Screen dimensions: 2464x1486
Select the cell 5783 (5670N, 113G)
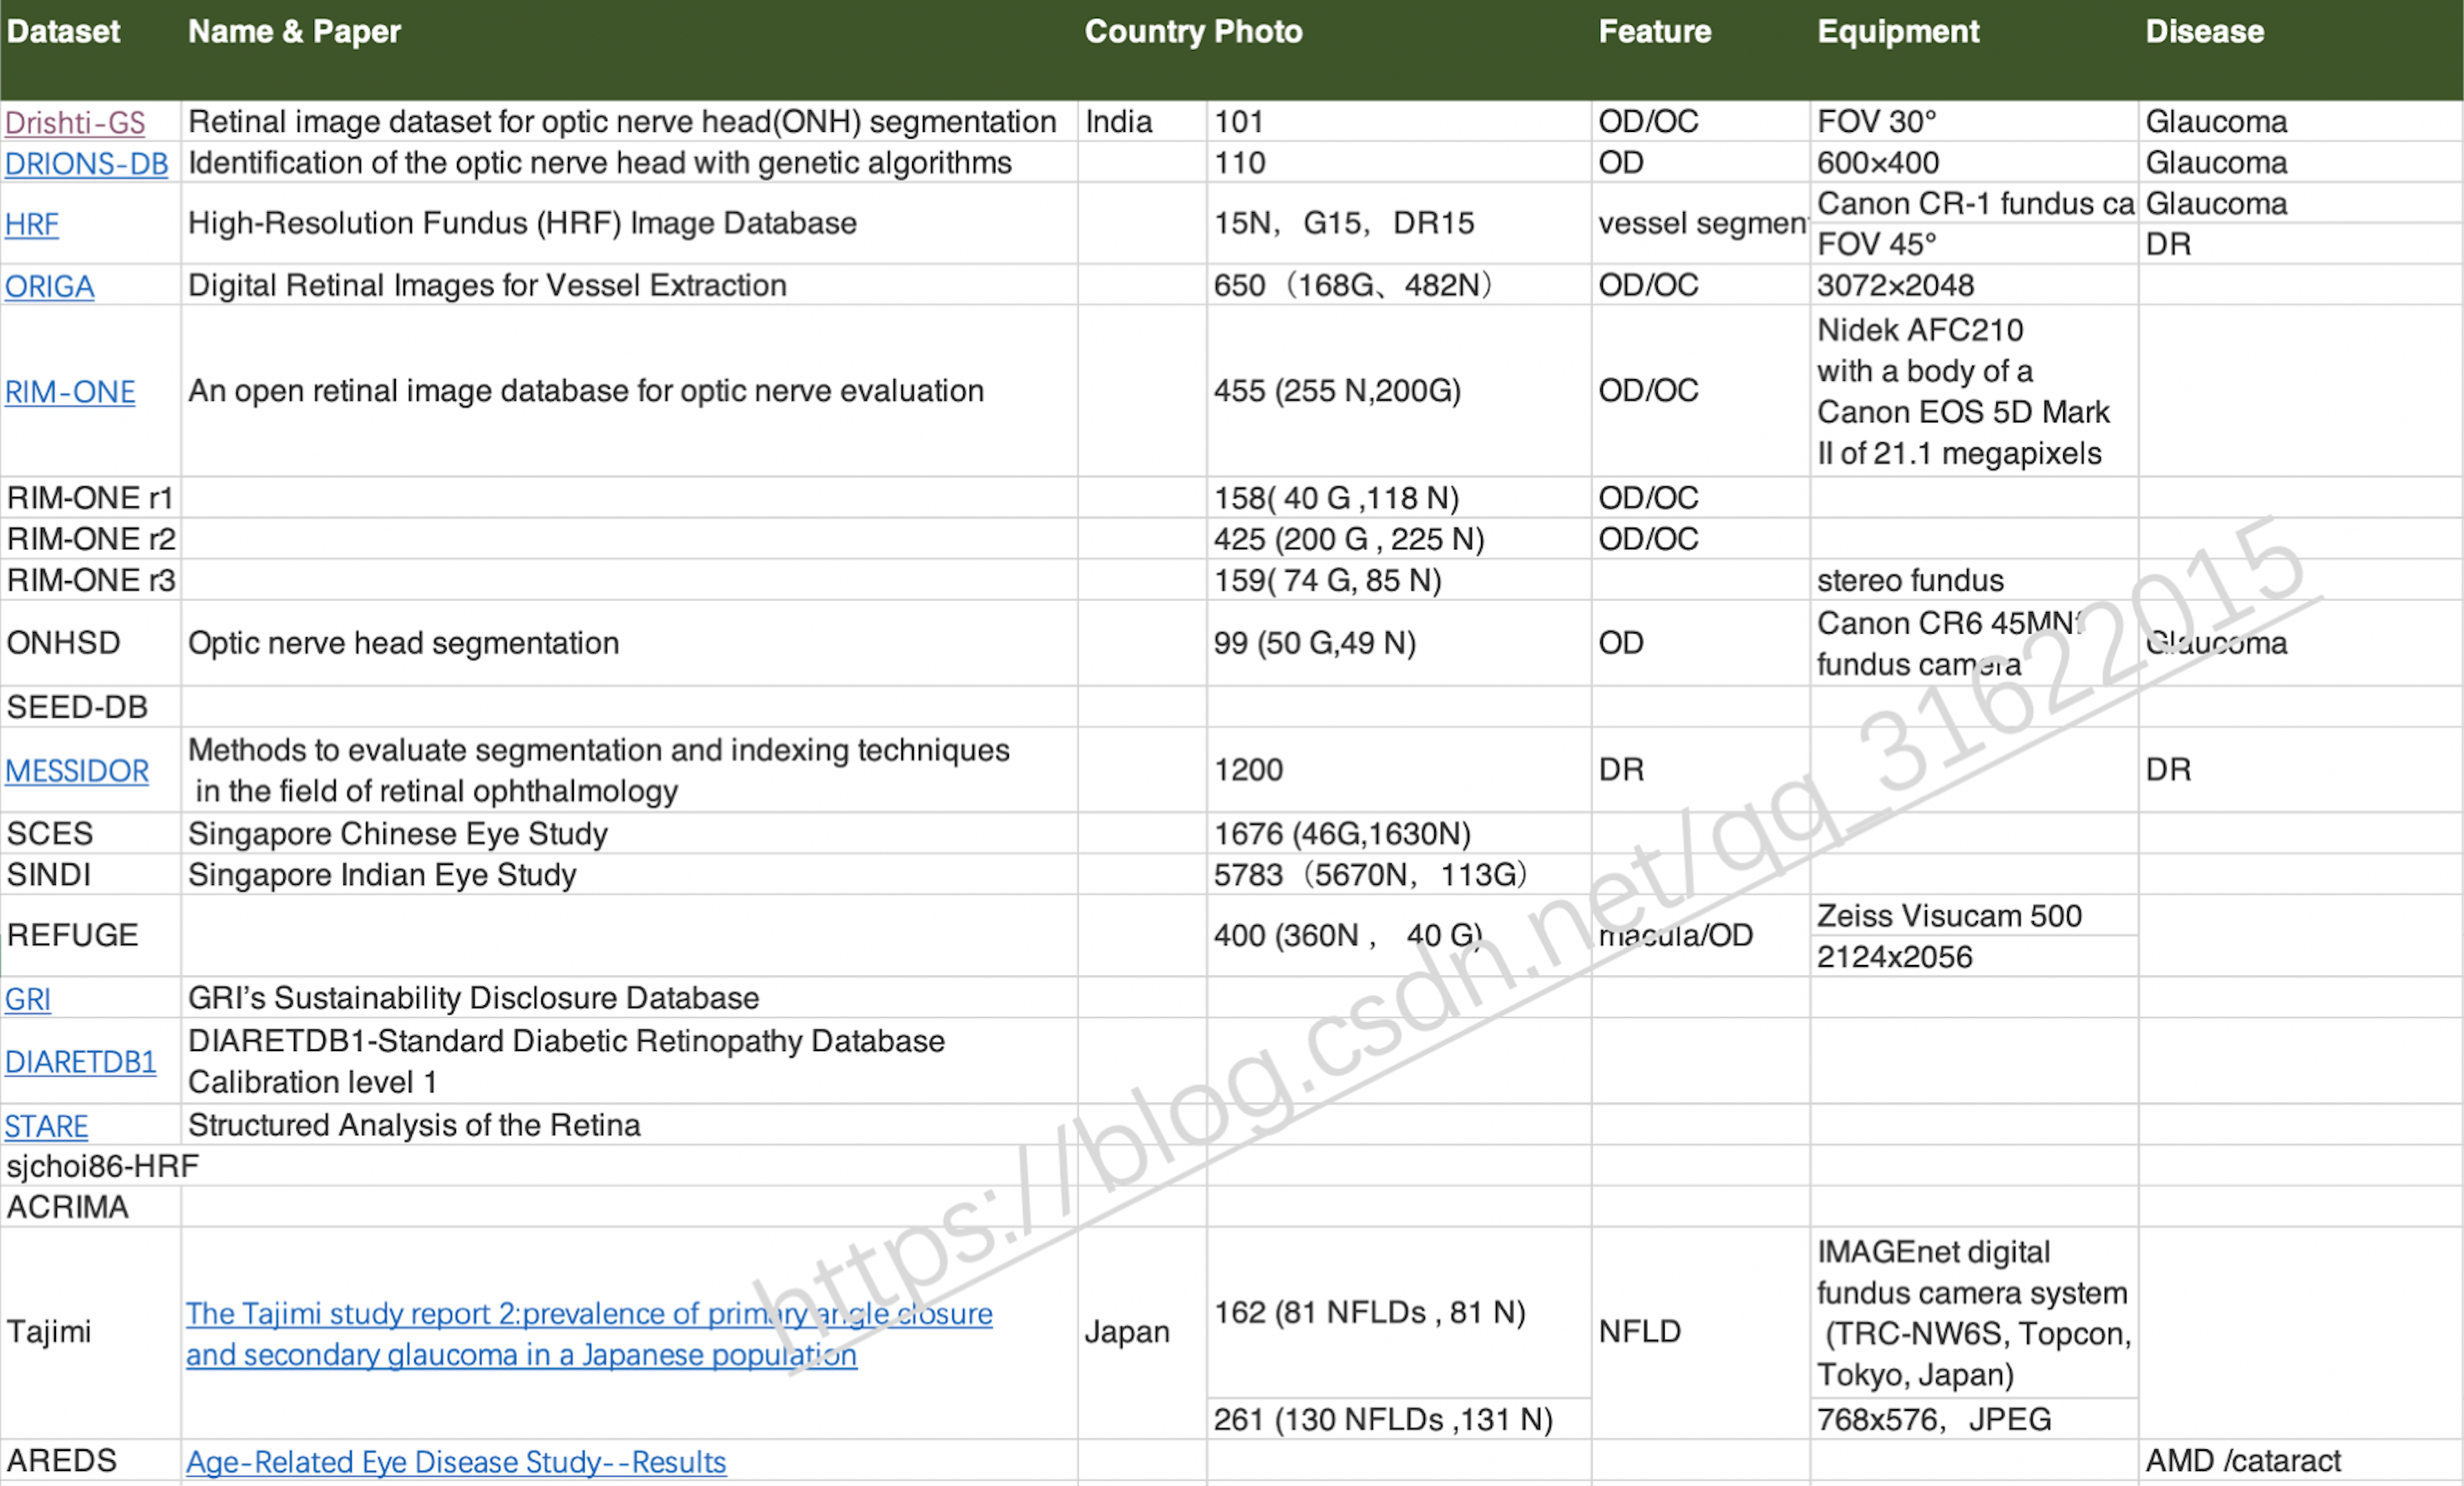(x=1398, y=874)
